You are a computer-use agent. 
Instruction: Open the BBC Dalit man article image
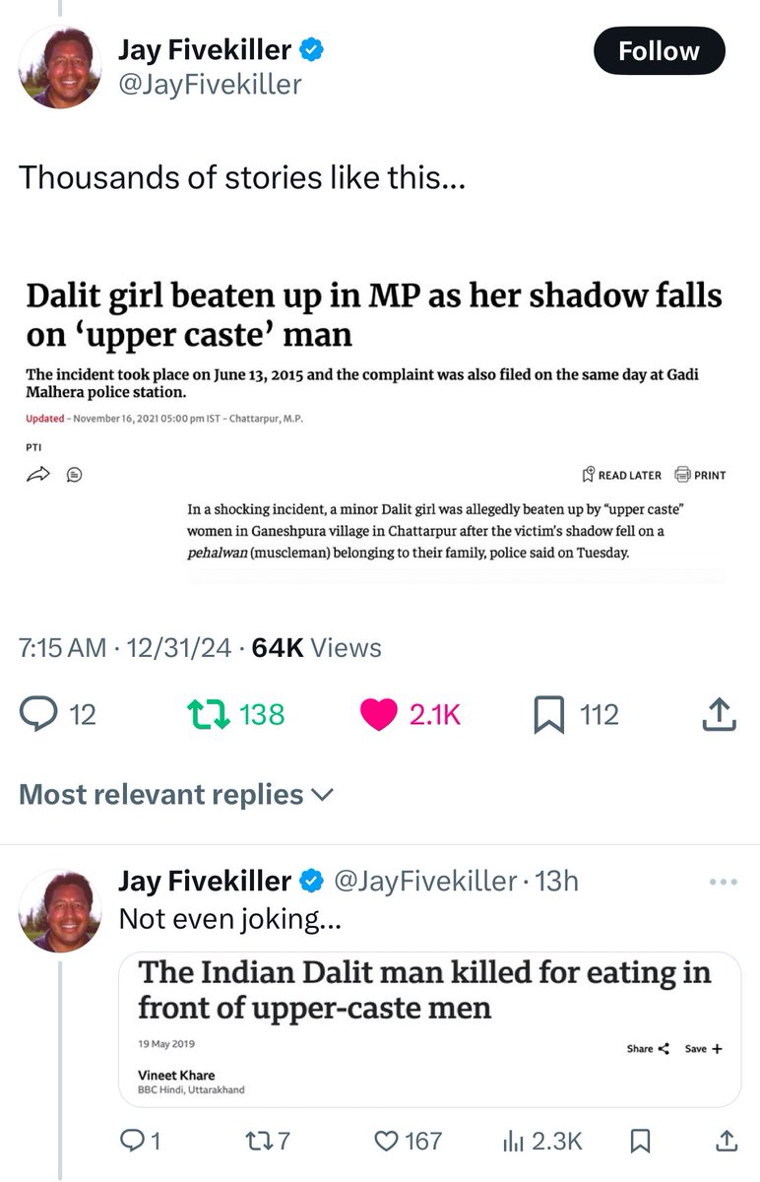click(429, 1029)
